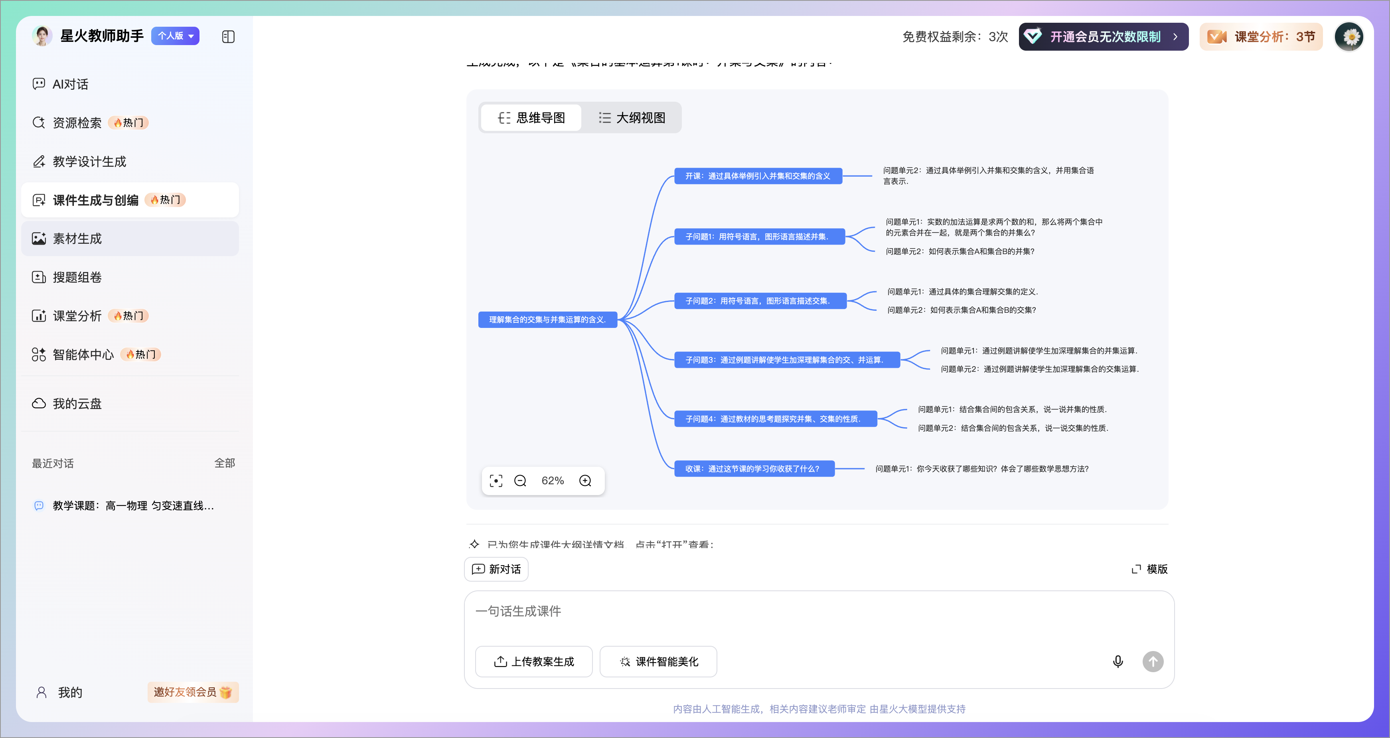Click the mind map zoom out icon
Image resolution: width=1390 pixels, height=738 pixels.
pyautogui.click(x=520, y=481)
